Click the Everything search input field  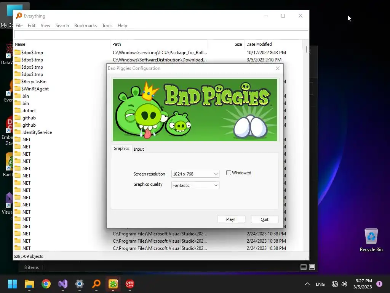[161, 34]
